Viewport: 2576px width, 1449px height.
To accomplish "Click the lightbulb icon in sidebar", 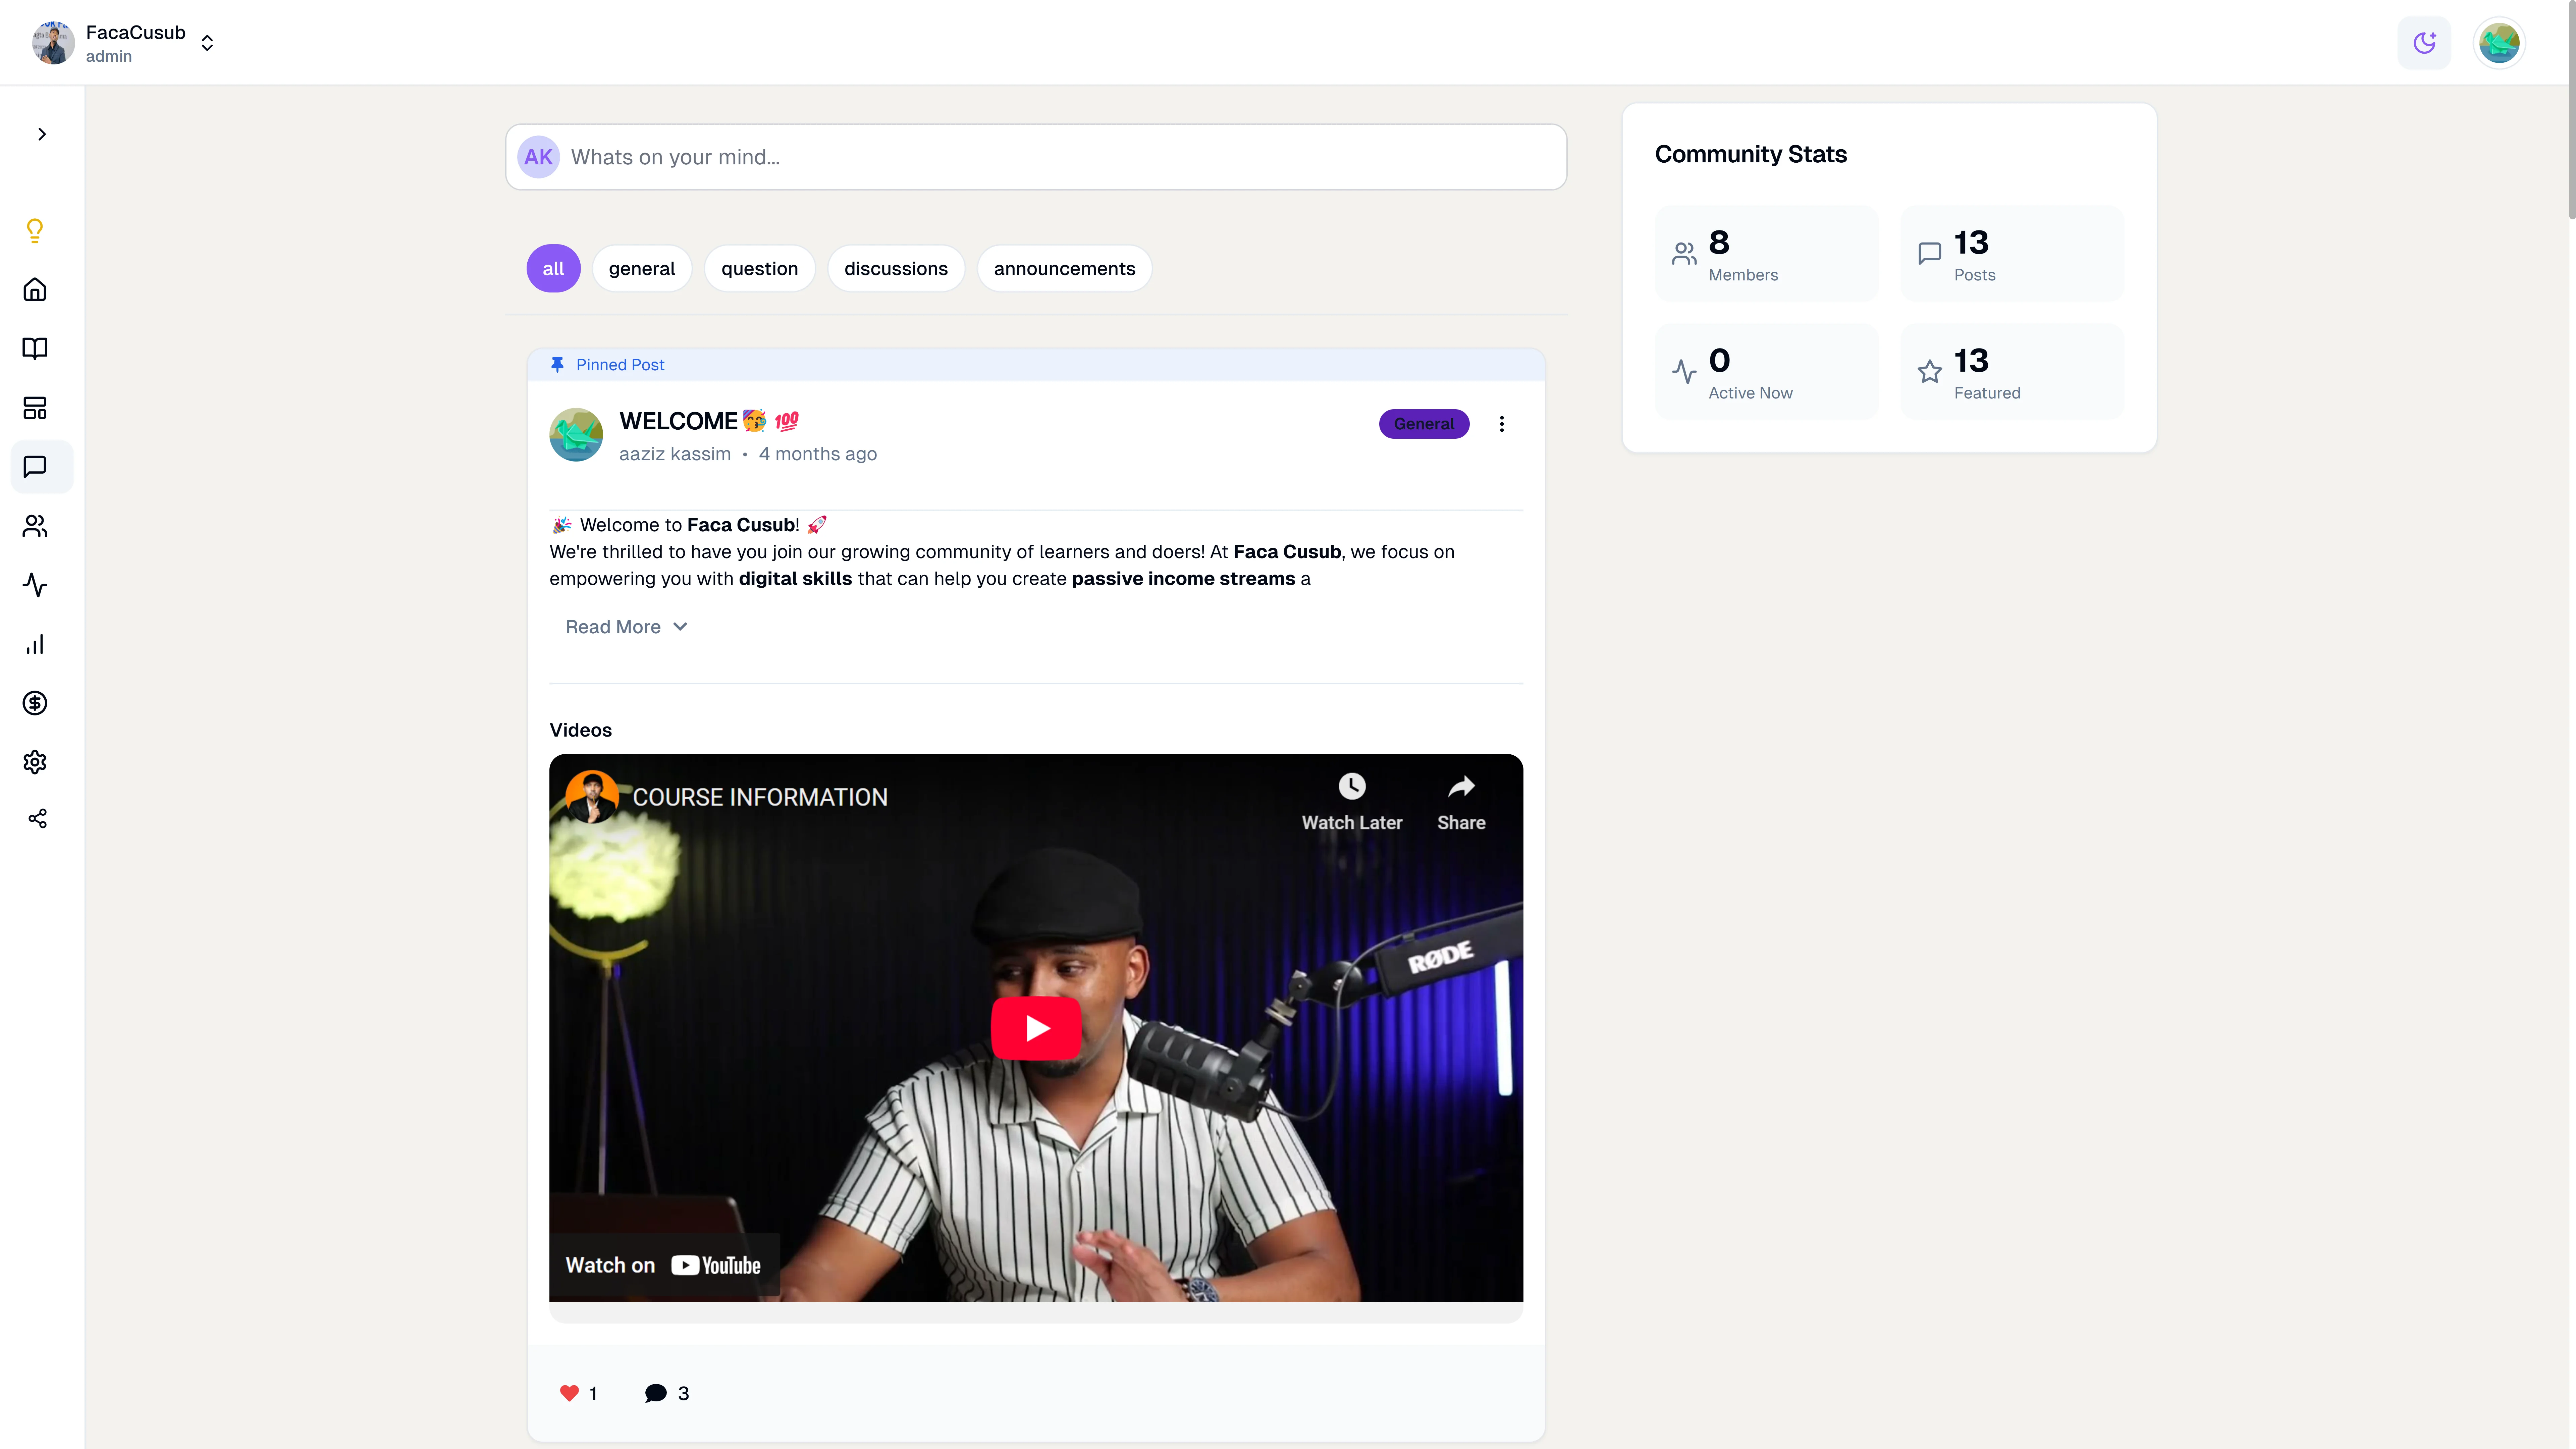I will click(x=35, y=231).
